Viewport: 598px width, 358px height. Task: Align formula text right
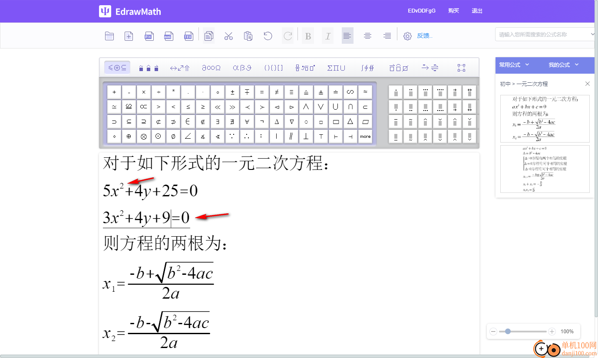point(387,36)
